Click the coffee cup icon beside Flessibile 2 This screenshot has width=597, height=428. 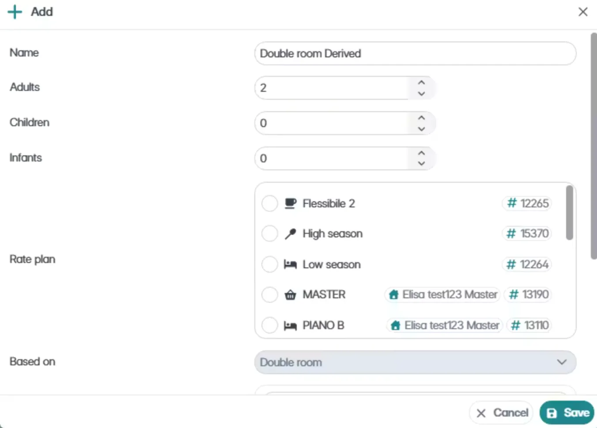click(x=290, y=203)
